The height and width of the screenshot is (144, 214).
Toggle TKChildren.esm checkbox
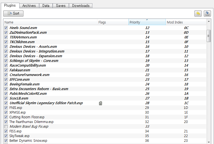click(x=6, y=42)
